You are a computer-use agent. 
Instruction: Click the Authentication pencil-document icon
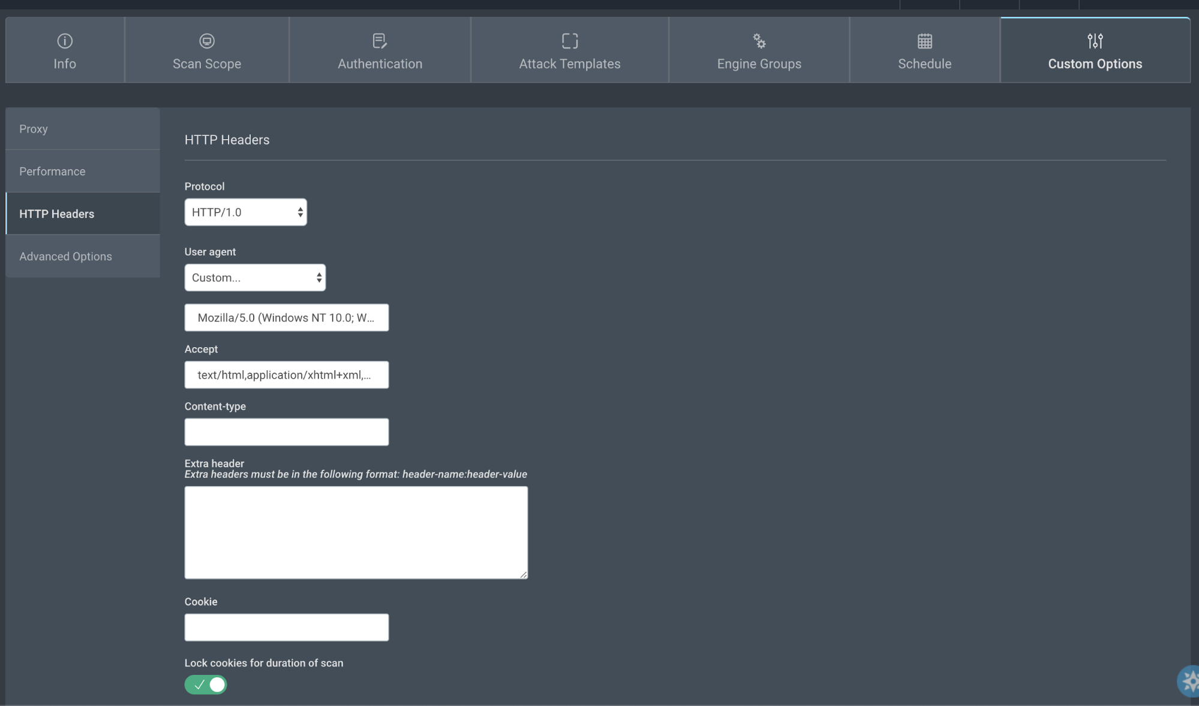click(x=379, y=41)
